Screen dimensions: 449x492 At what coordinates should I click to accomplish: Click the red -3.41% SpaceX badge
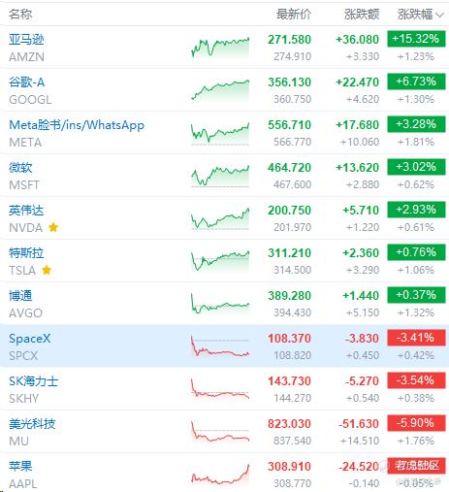click(x=416, y=338)
